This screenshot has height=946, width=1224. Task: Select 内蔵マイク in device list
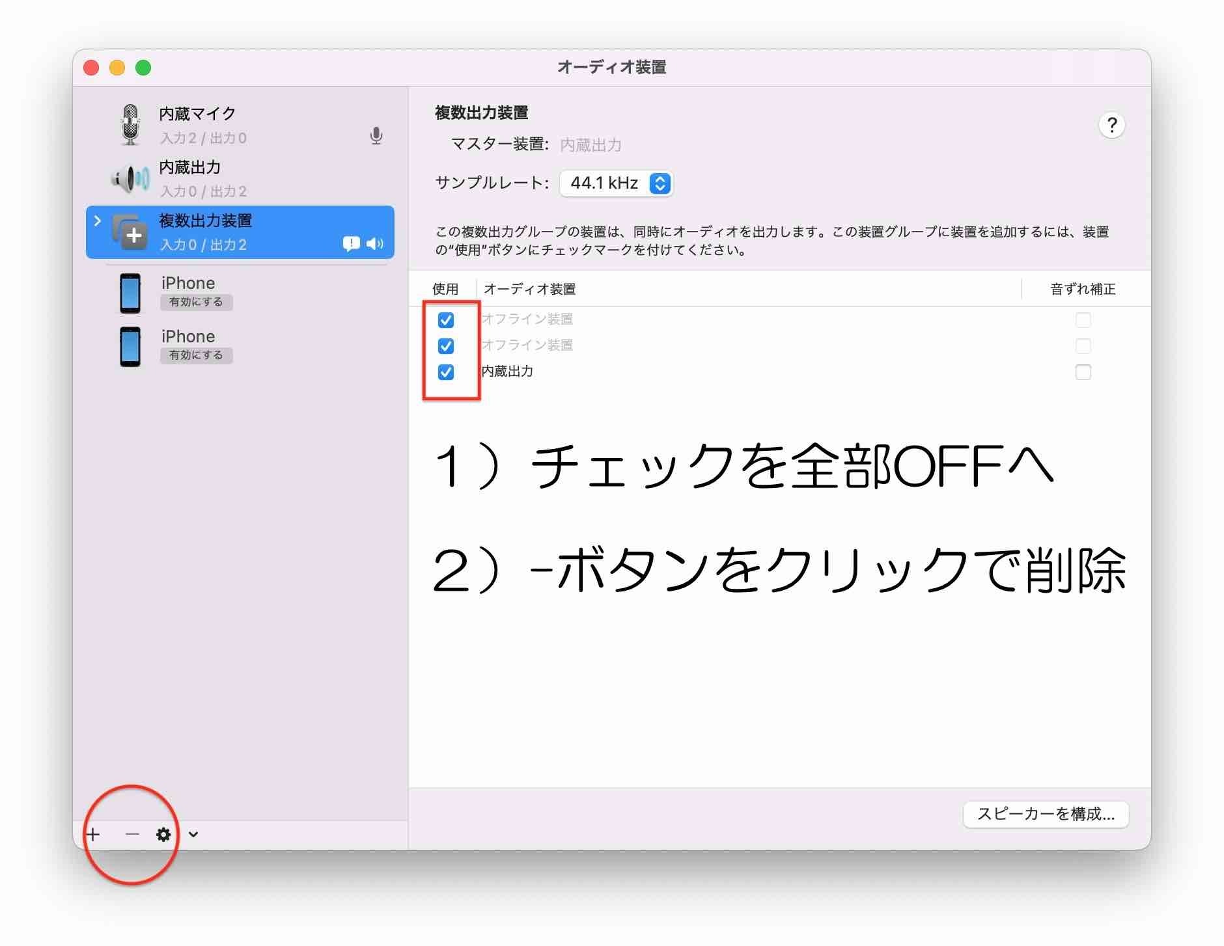pos(240,125)
